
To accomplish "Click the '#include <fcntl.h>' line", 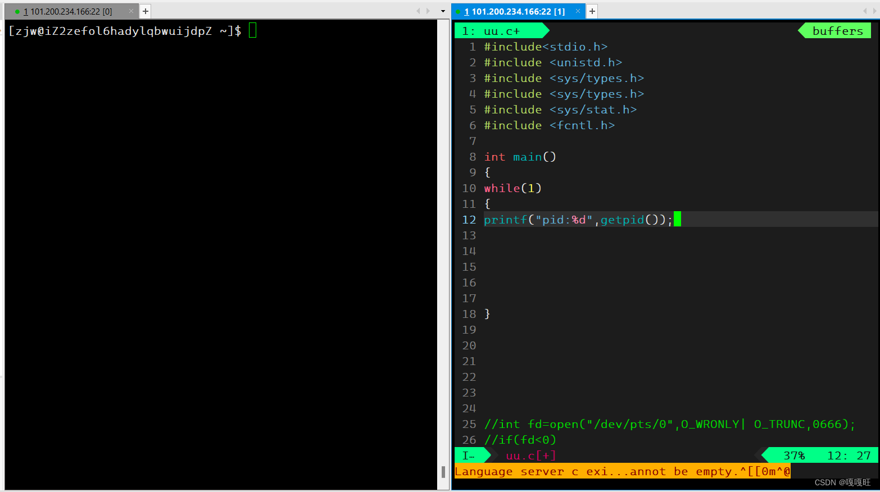I will [550, 125].
